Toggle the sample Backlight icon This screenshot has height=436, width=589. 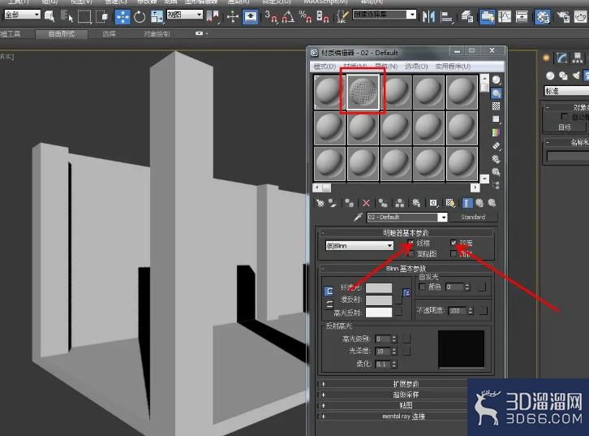point(497,93)
